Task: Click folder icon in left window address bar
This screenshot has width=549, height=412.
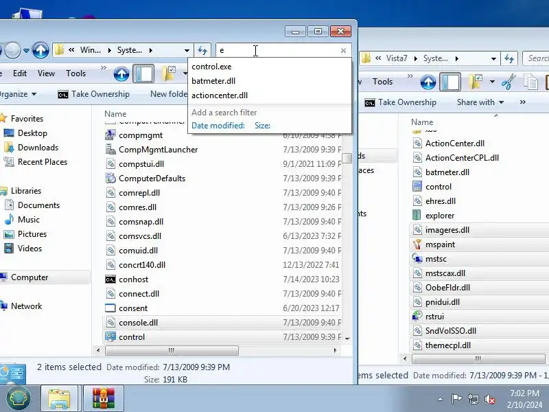Action: (60, 50)
